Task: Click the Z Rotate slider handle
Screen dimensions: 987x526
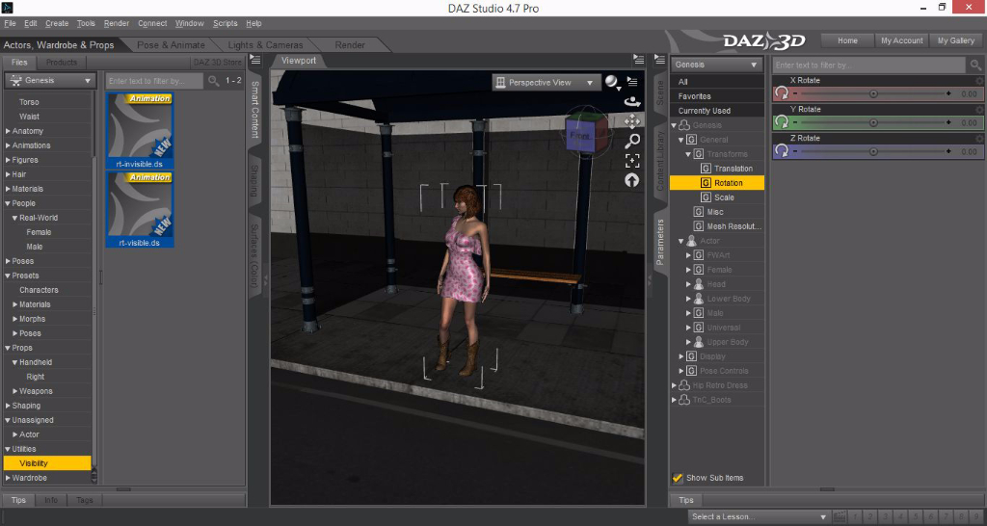Action: click(x=873, y=151)
